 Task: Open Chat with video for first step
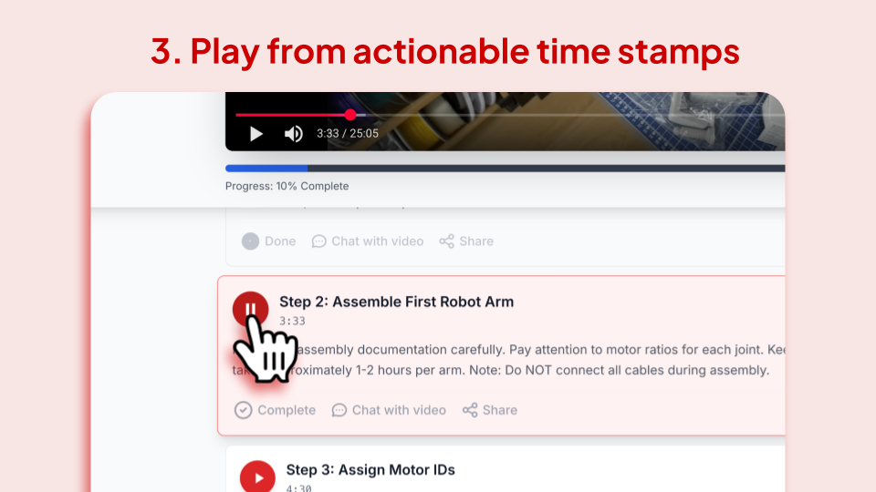pyautogui.click(x=368, y=241)
